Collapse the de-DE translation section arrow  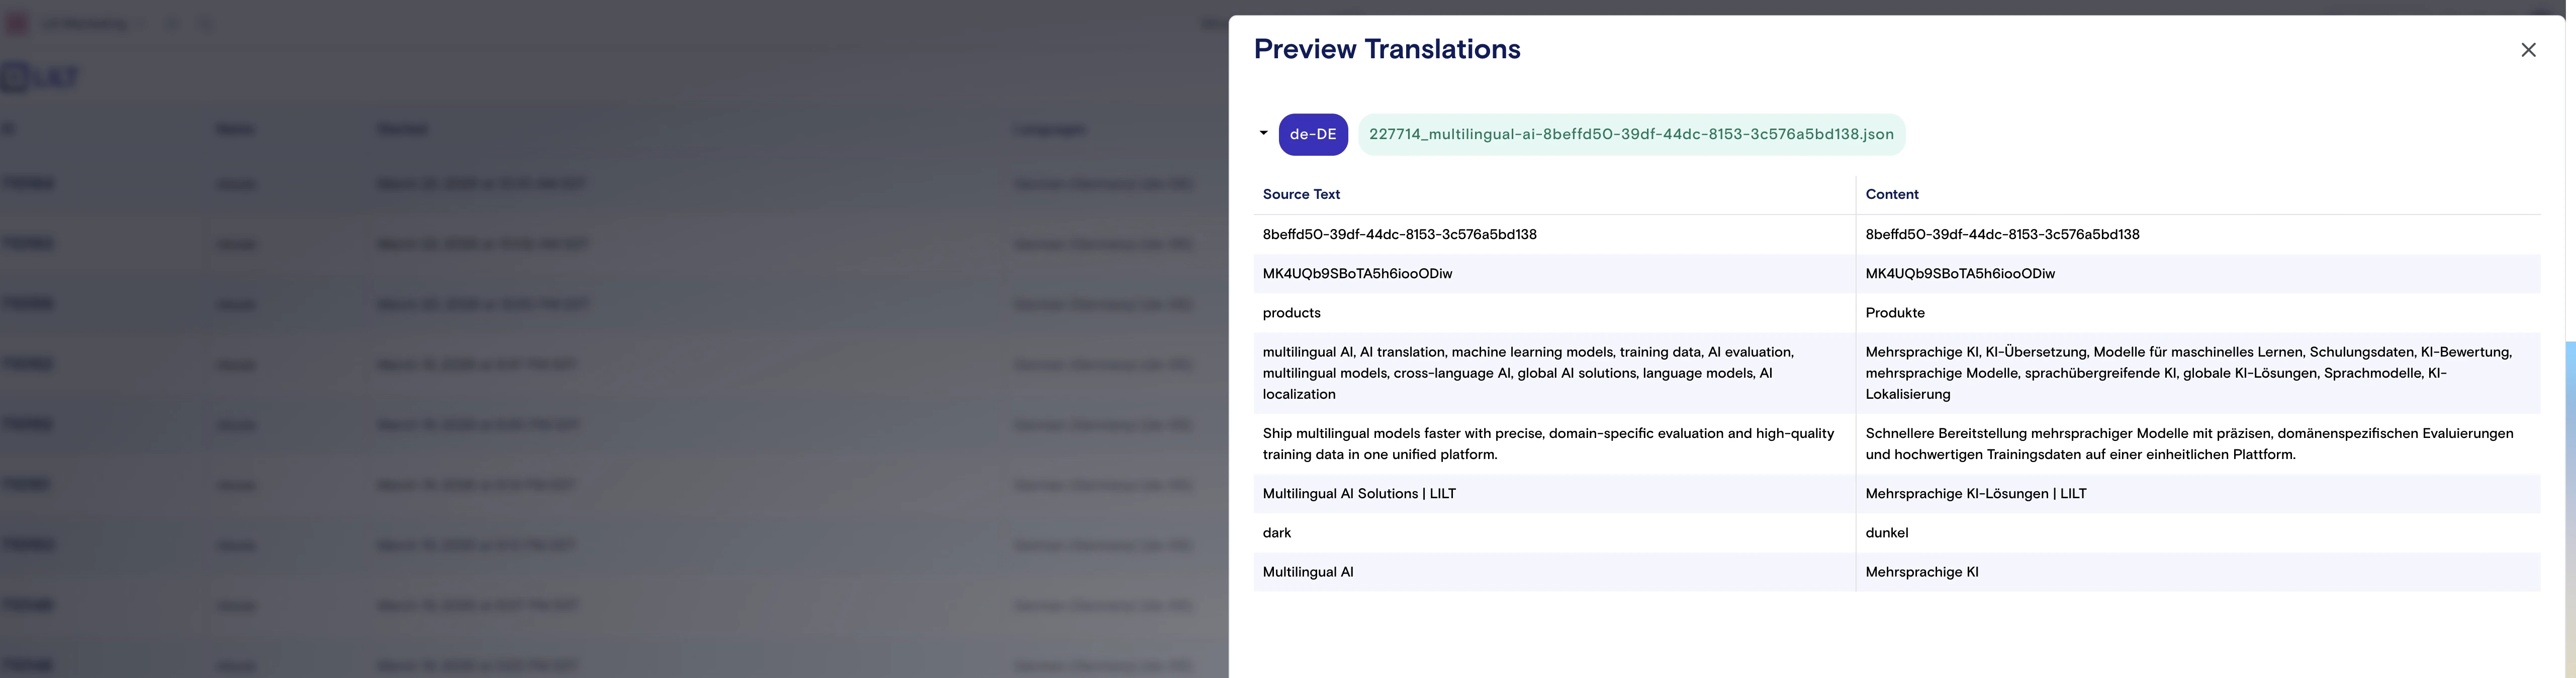click(1263, 133)
